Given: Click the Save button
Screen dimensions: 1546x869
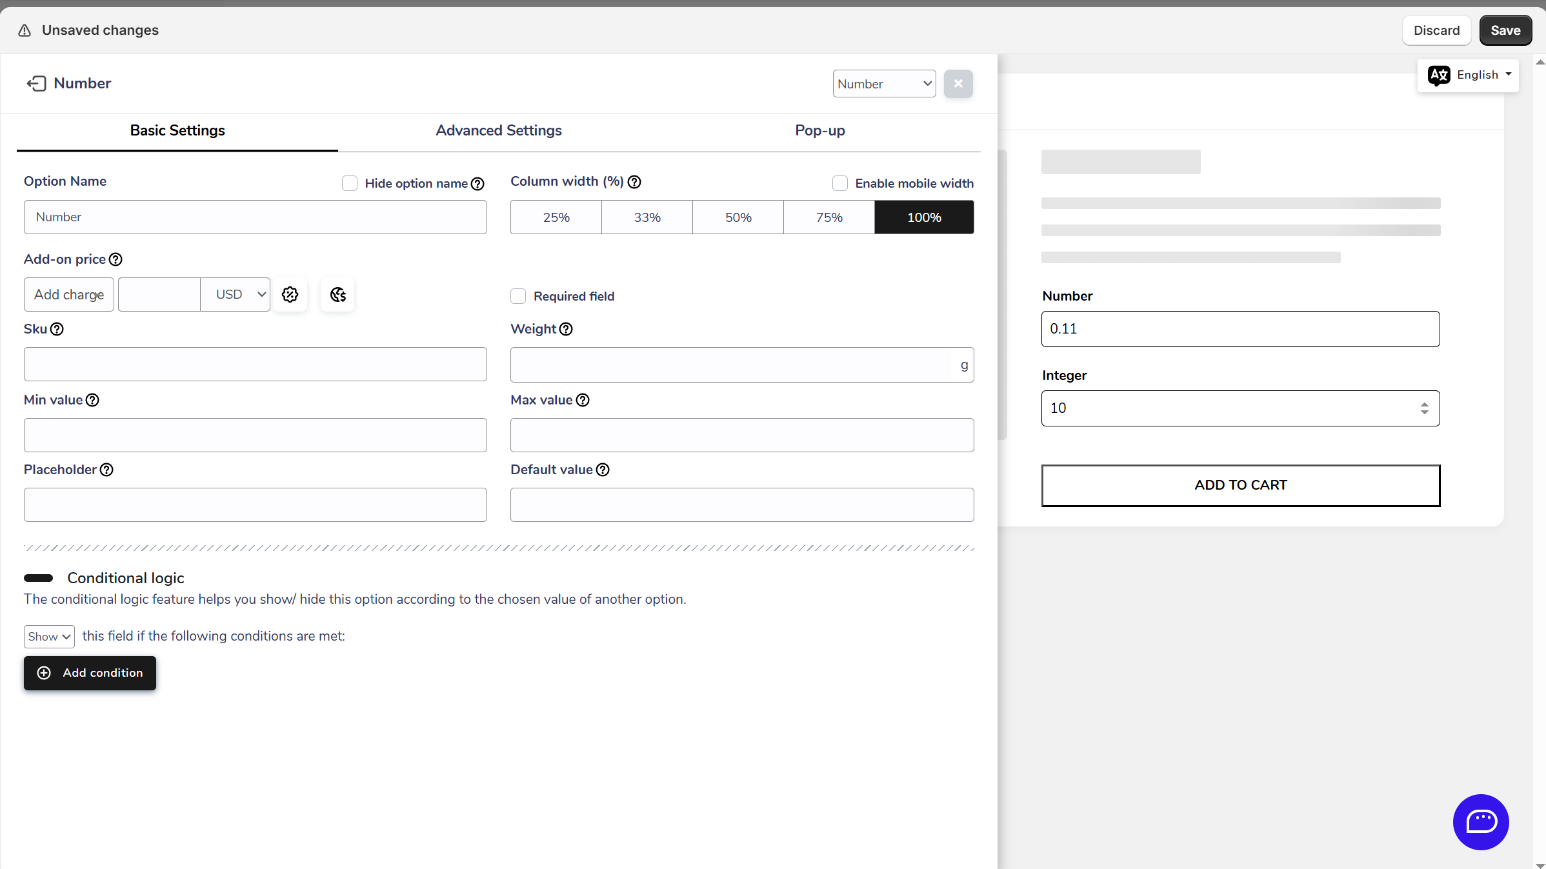Looking at the screenshot, I should (x=1505, y=30).
